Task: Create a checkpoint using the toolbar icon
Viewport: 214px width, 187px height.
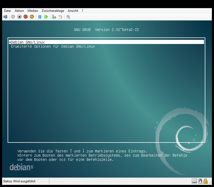Action: pos(54,17)
